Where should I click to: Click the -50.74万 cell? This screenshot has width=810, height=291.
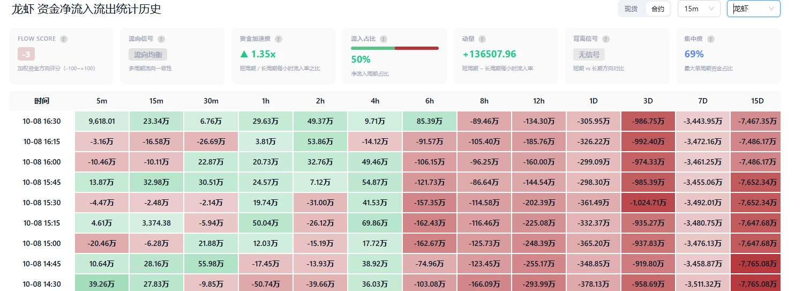pyautogui.click(x=266, y=284)
